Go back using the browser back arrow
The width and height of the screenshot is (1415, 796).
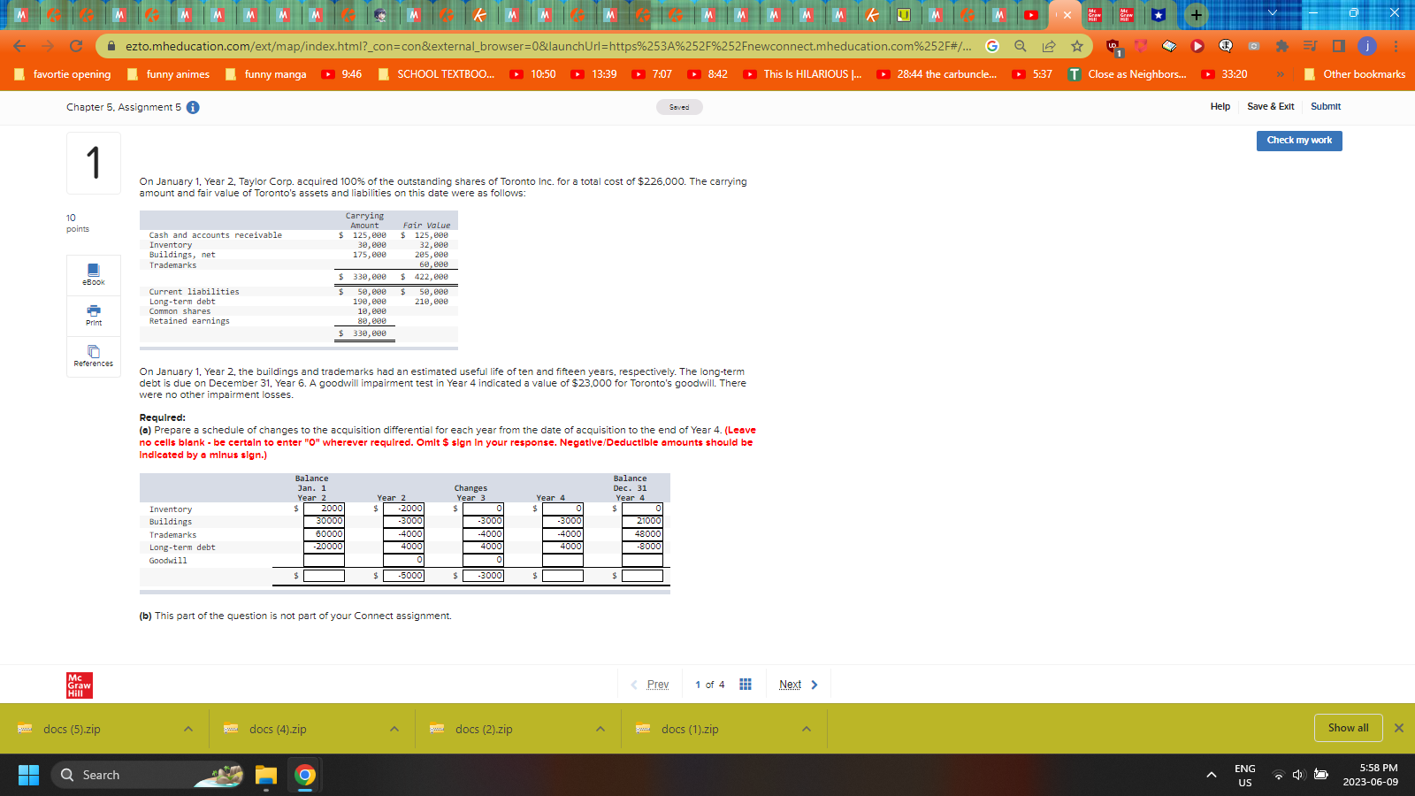coord(20,46)
